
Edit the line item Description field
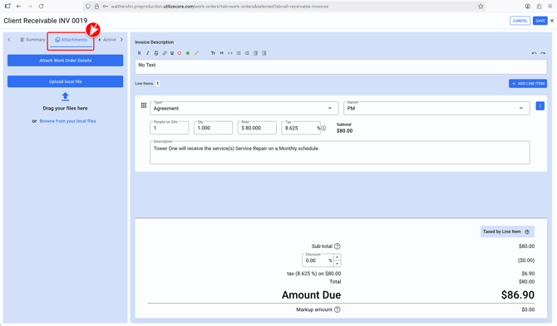(x=340, y=153)
